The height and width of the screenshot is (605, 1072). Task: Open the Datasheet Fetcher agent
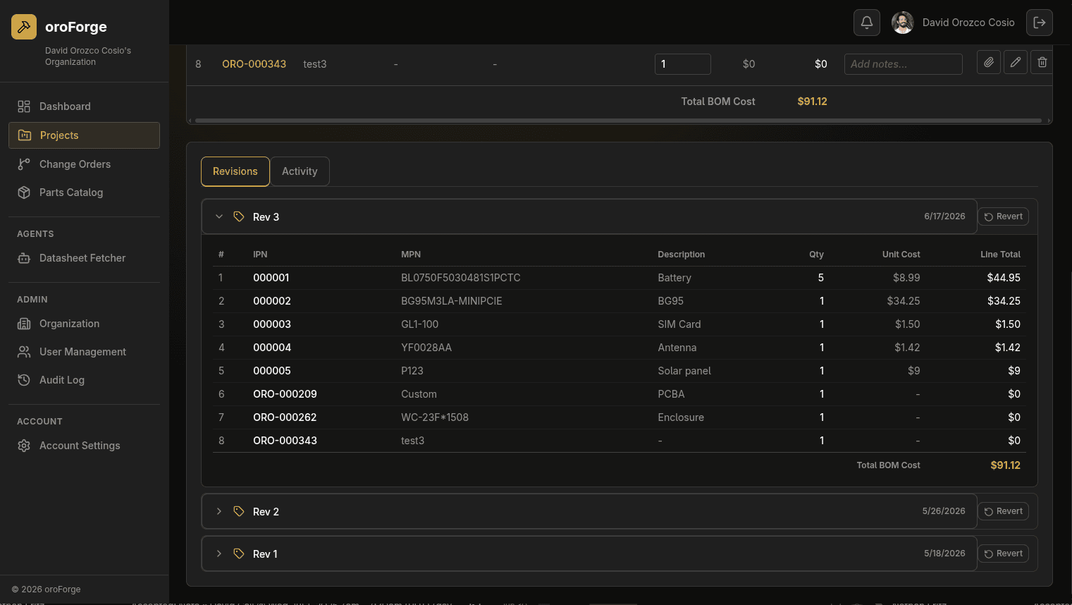coord(84,258)
